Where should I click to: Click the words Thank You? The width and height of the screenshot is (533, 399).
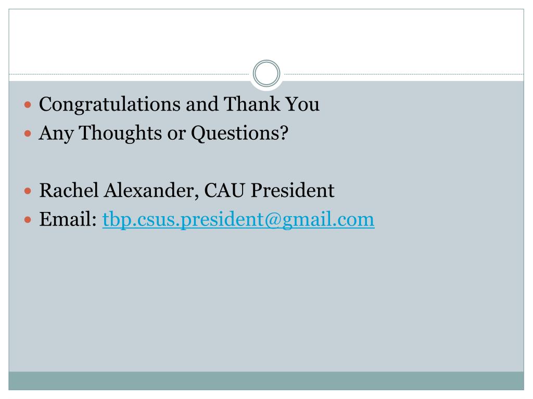point(272,104)
